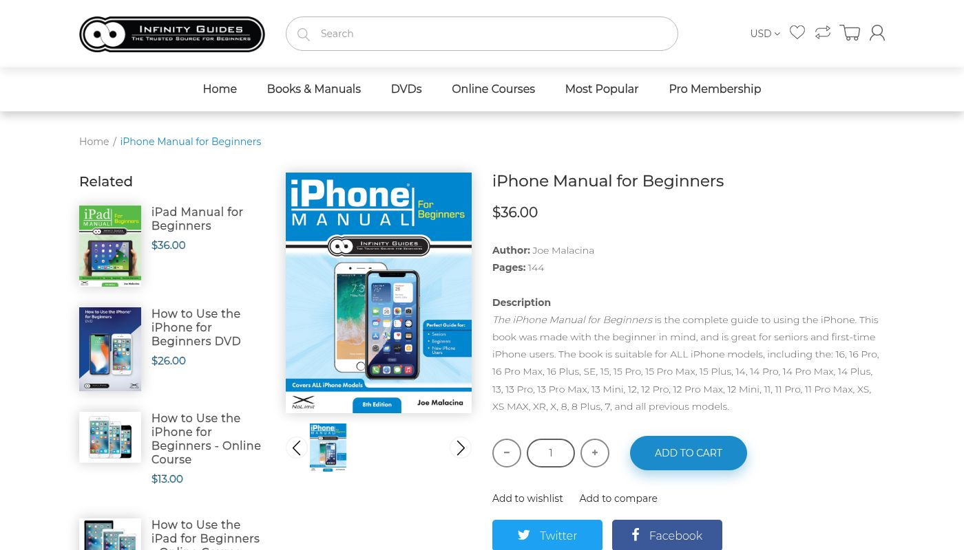Show the previous product image with left arrow
The height and width of the screenshot is (550, 964).
(x=297, y=448)
